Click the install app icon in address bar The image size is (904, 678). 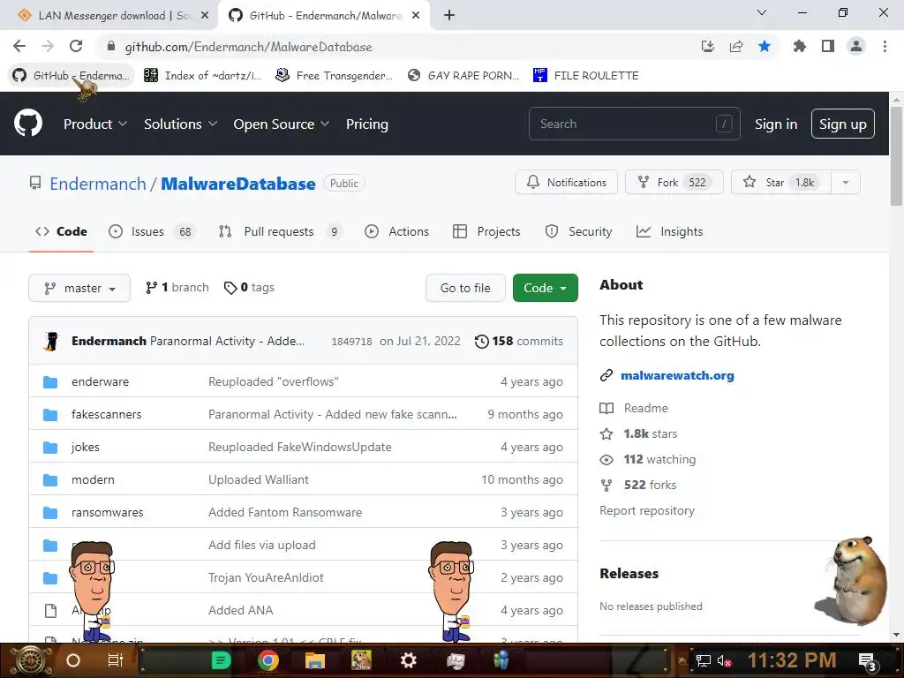click(708, 46)
